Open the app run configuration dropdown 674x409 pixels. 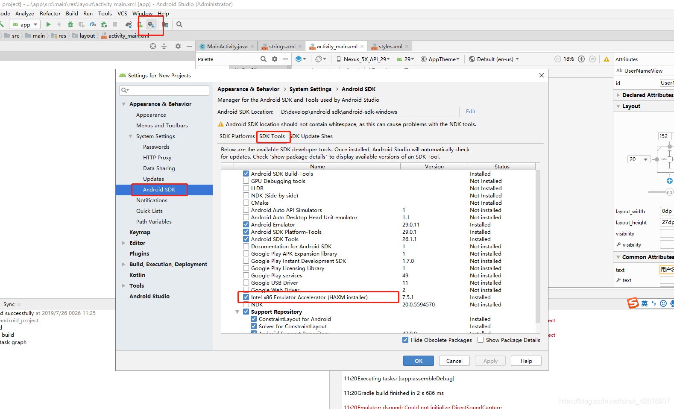tap(25, 24)
